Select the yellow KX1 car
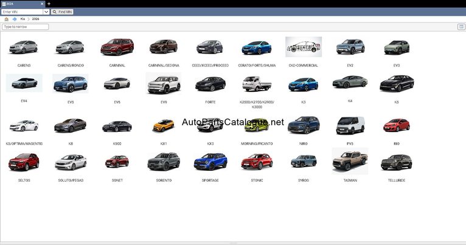The image size is (466, 245). pos(164,126)
